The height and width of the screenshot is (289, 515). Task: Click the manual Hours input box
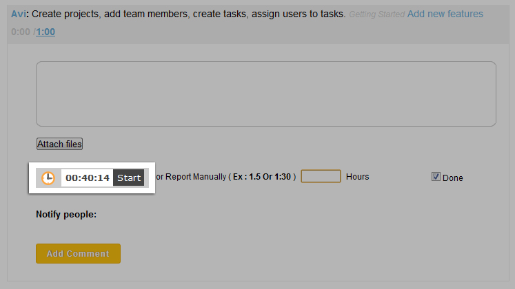click(321, 176)
